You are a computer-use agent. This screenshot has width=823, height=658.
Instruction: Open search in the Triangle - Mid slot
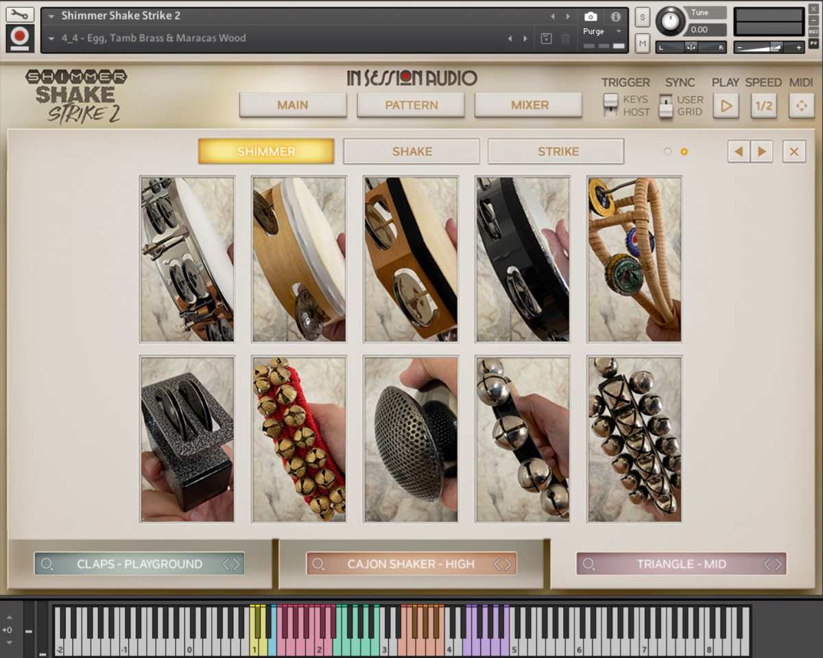point(588,564)
